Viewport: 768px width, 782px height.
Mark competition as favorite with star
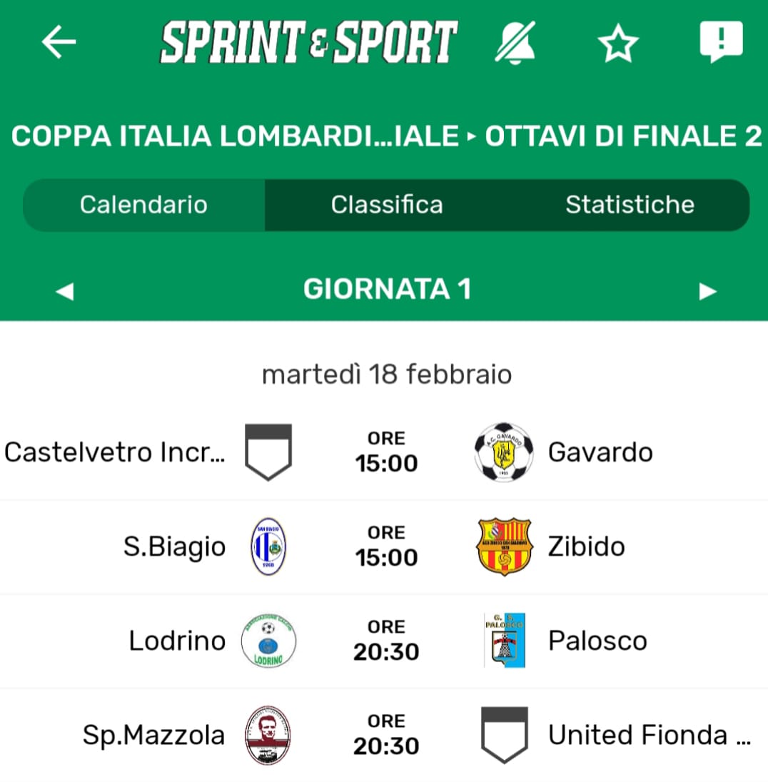click(618, 43)
